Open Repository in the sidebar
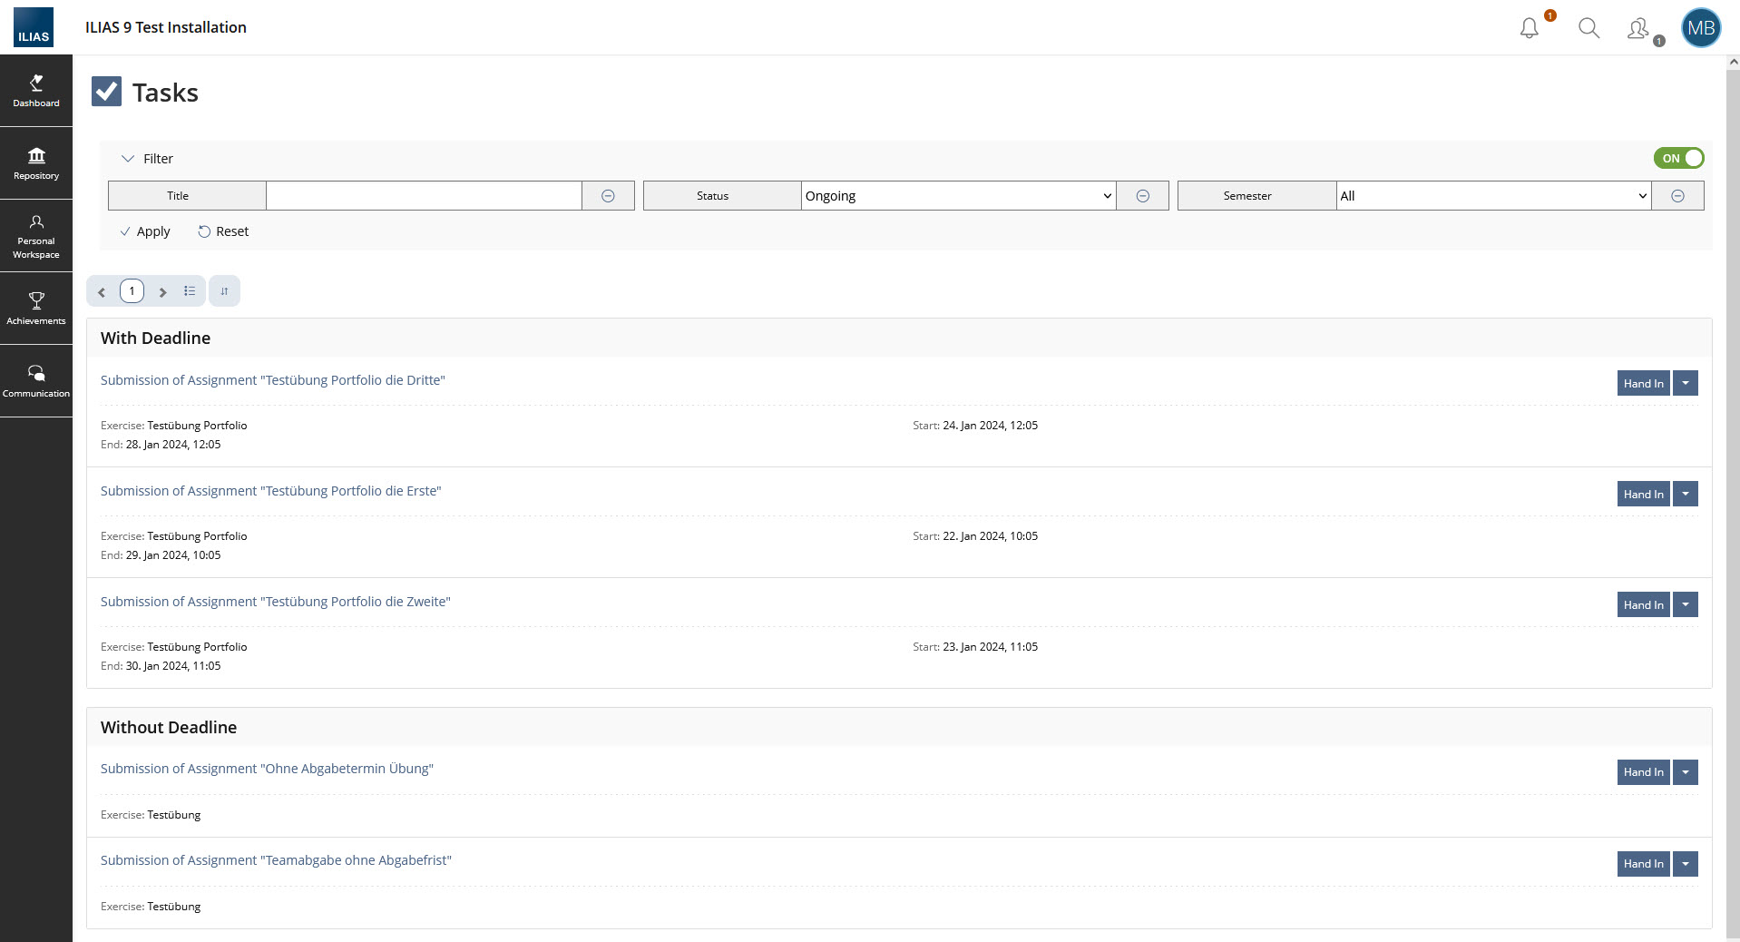This screenshot has width=1740, height=942. 36,163
